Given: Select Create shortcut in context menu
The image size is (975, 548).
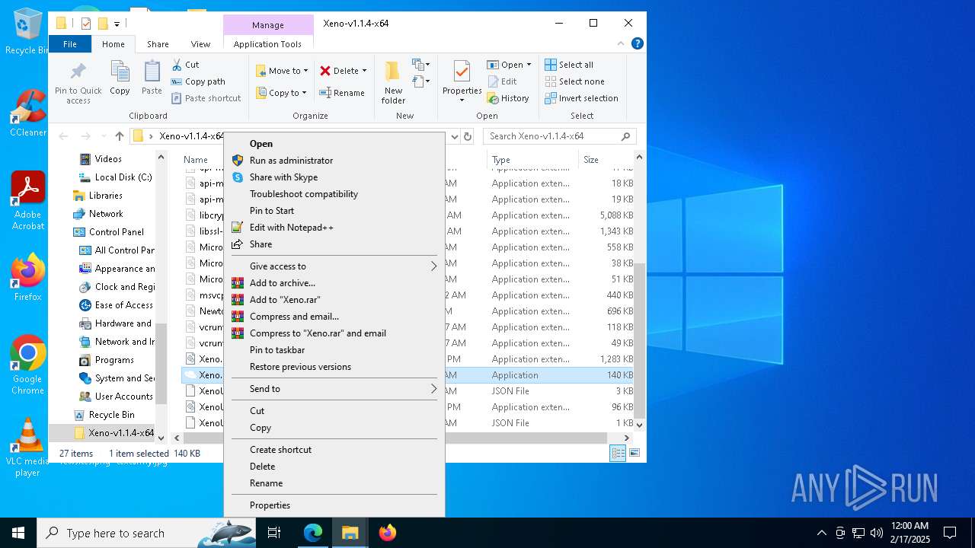Looking at the screenshot, I should (335, 450).
